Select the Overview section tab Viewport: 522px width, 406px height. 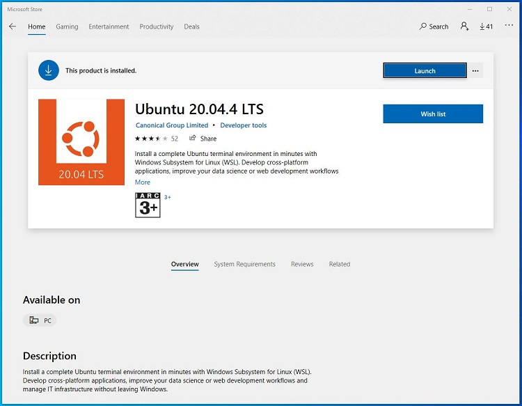pos(184,264)
